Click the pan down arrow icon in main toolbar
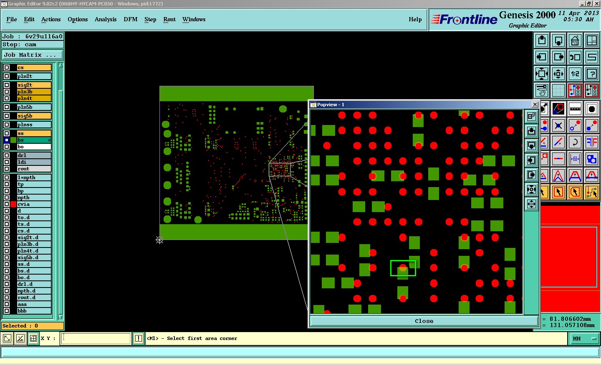The height and width of the screenshot is (365, 601). 558,40
